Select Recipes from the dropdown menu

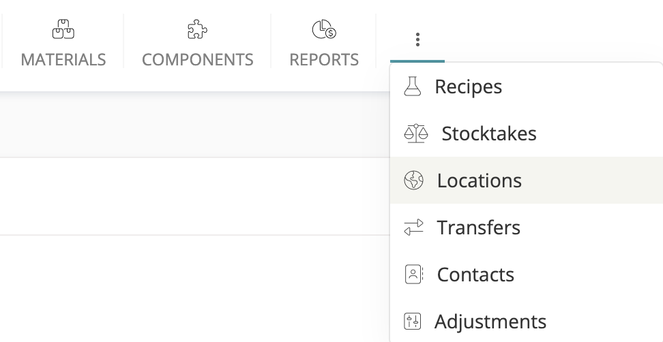(x=469, y=87)
